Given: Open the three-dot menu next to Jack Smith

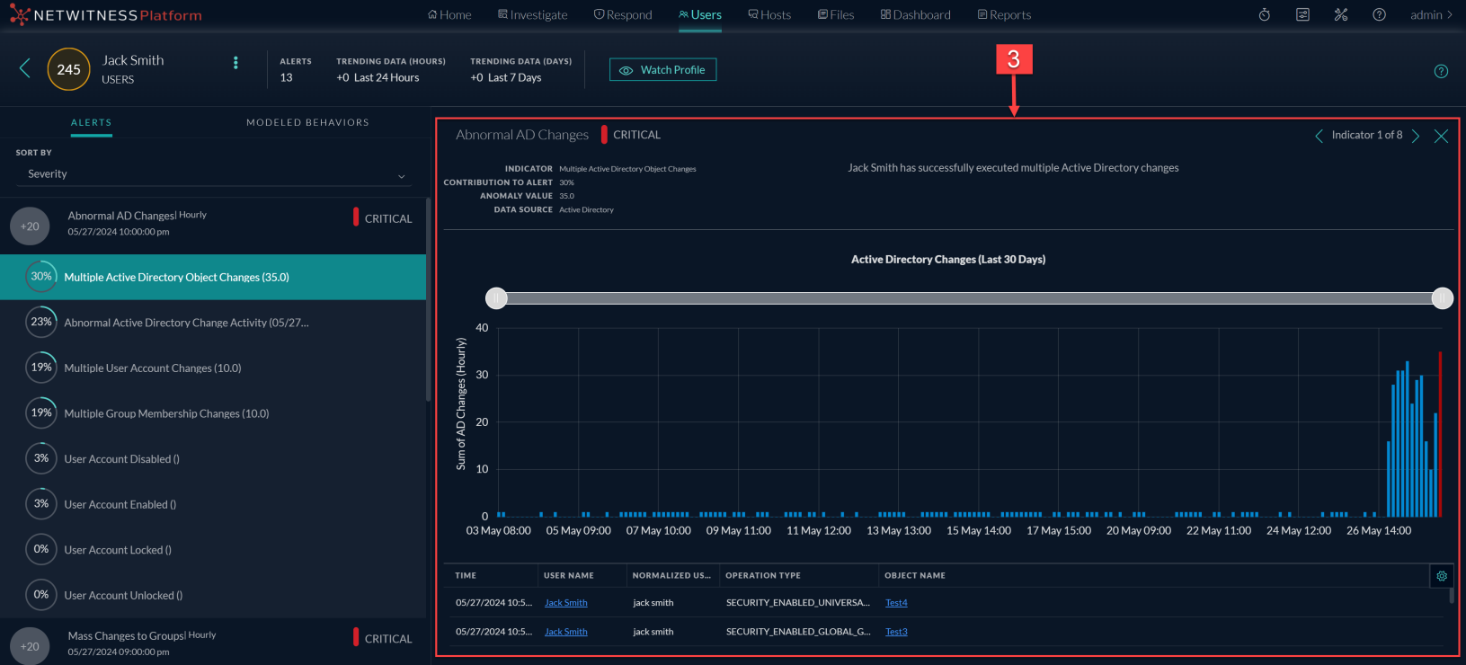Looking at the screenshot, I should click(x=235, y=63).
